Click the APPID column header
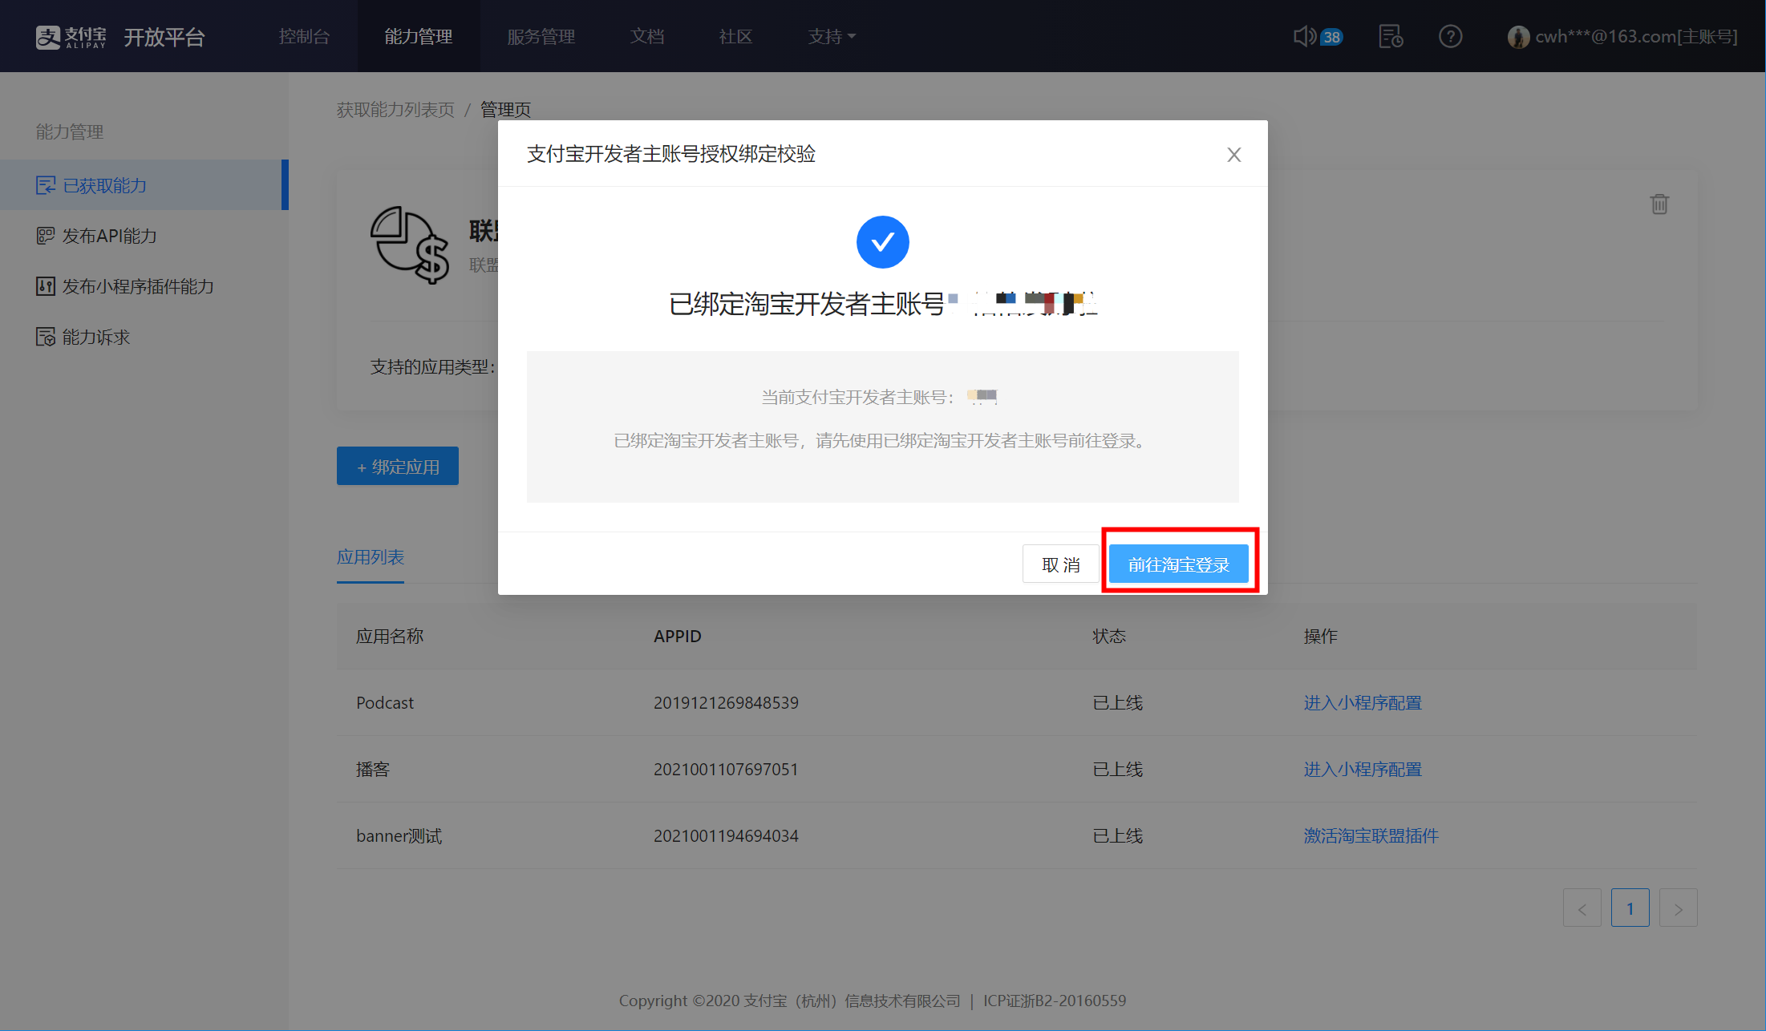 (x=678, y=637)
